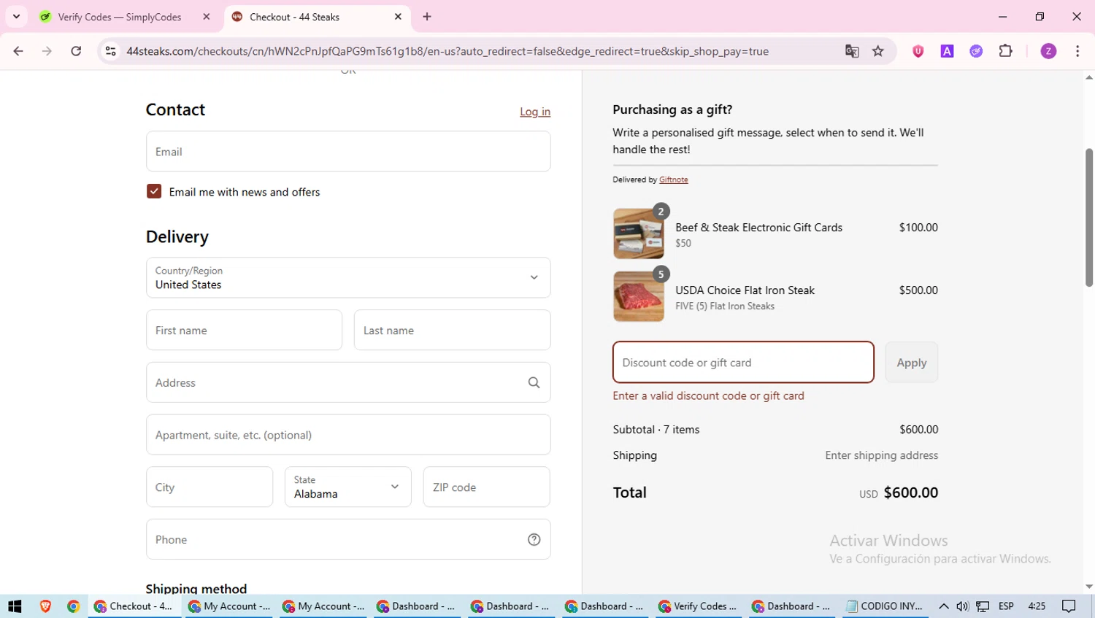The image size is (1095, 618).
Task: Focus the Discount code or gift card field
Action: 743,362
